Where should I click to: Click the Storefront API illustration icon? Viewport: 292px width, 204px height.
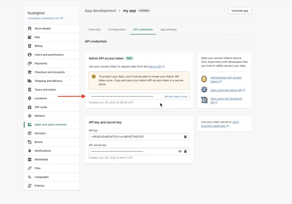tap(204, 100)
